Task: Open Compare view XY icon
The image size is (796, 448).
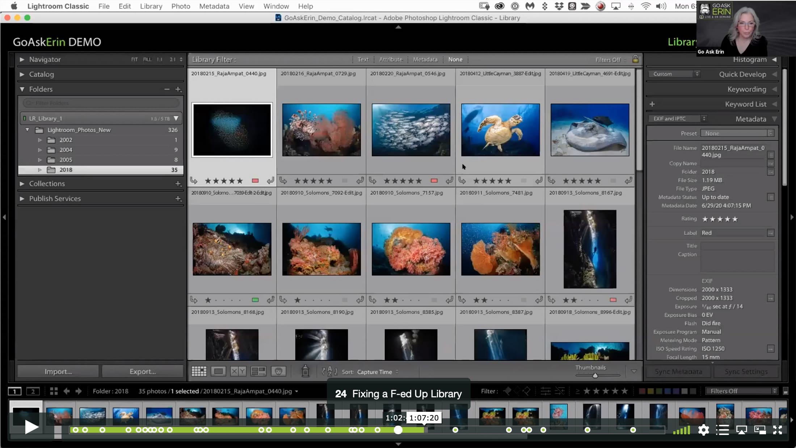Action: [x=238, y=371]
